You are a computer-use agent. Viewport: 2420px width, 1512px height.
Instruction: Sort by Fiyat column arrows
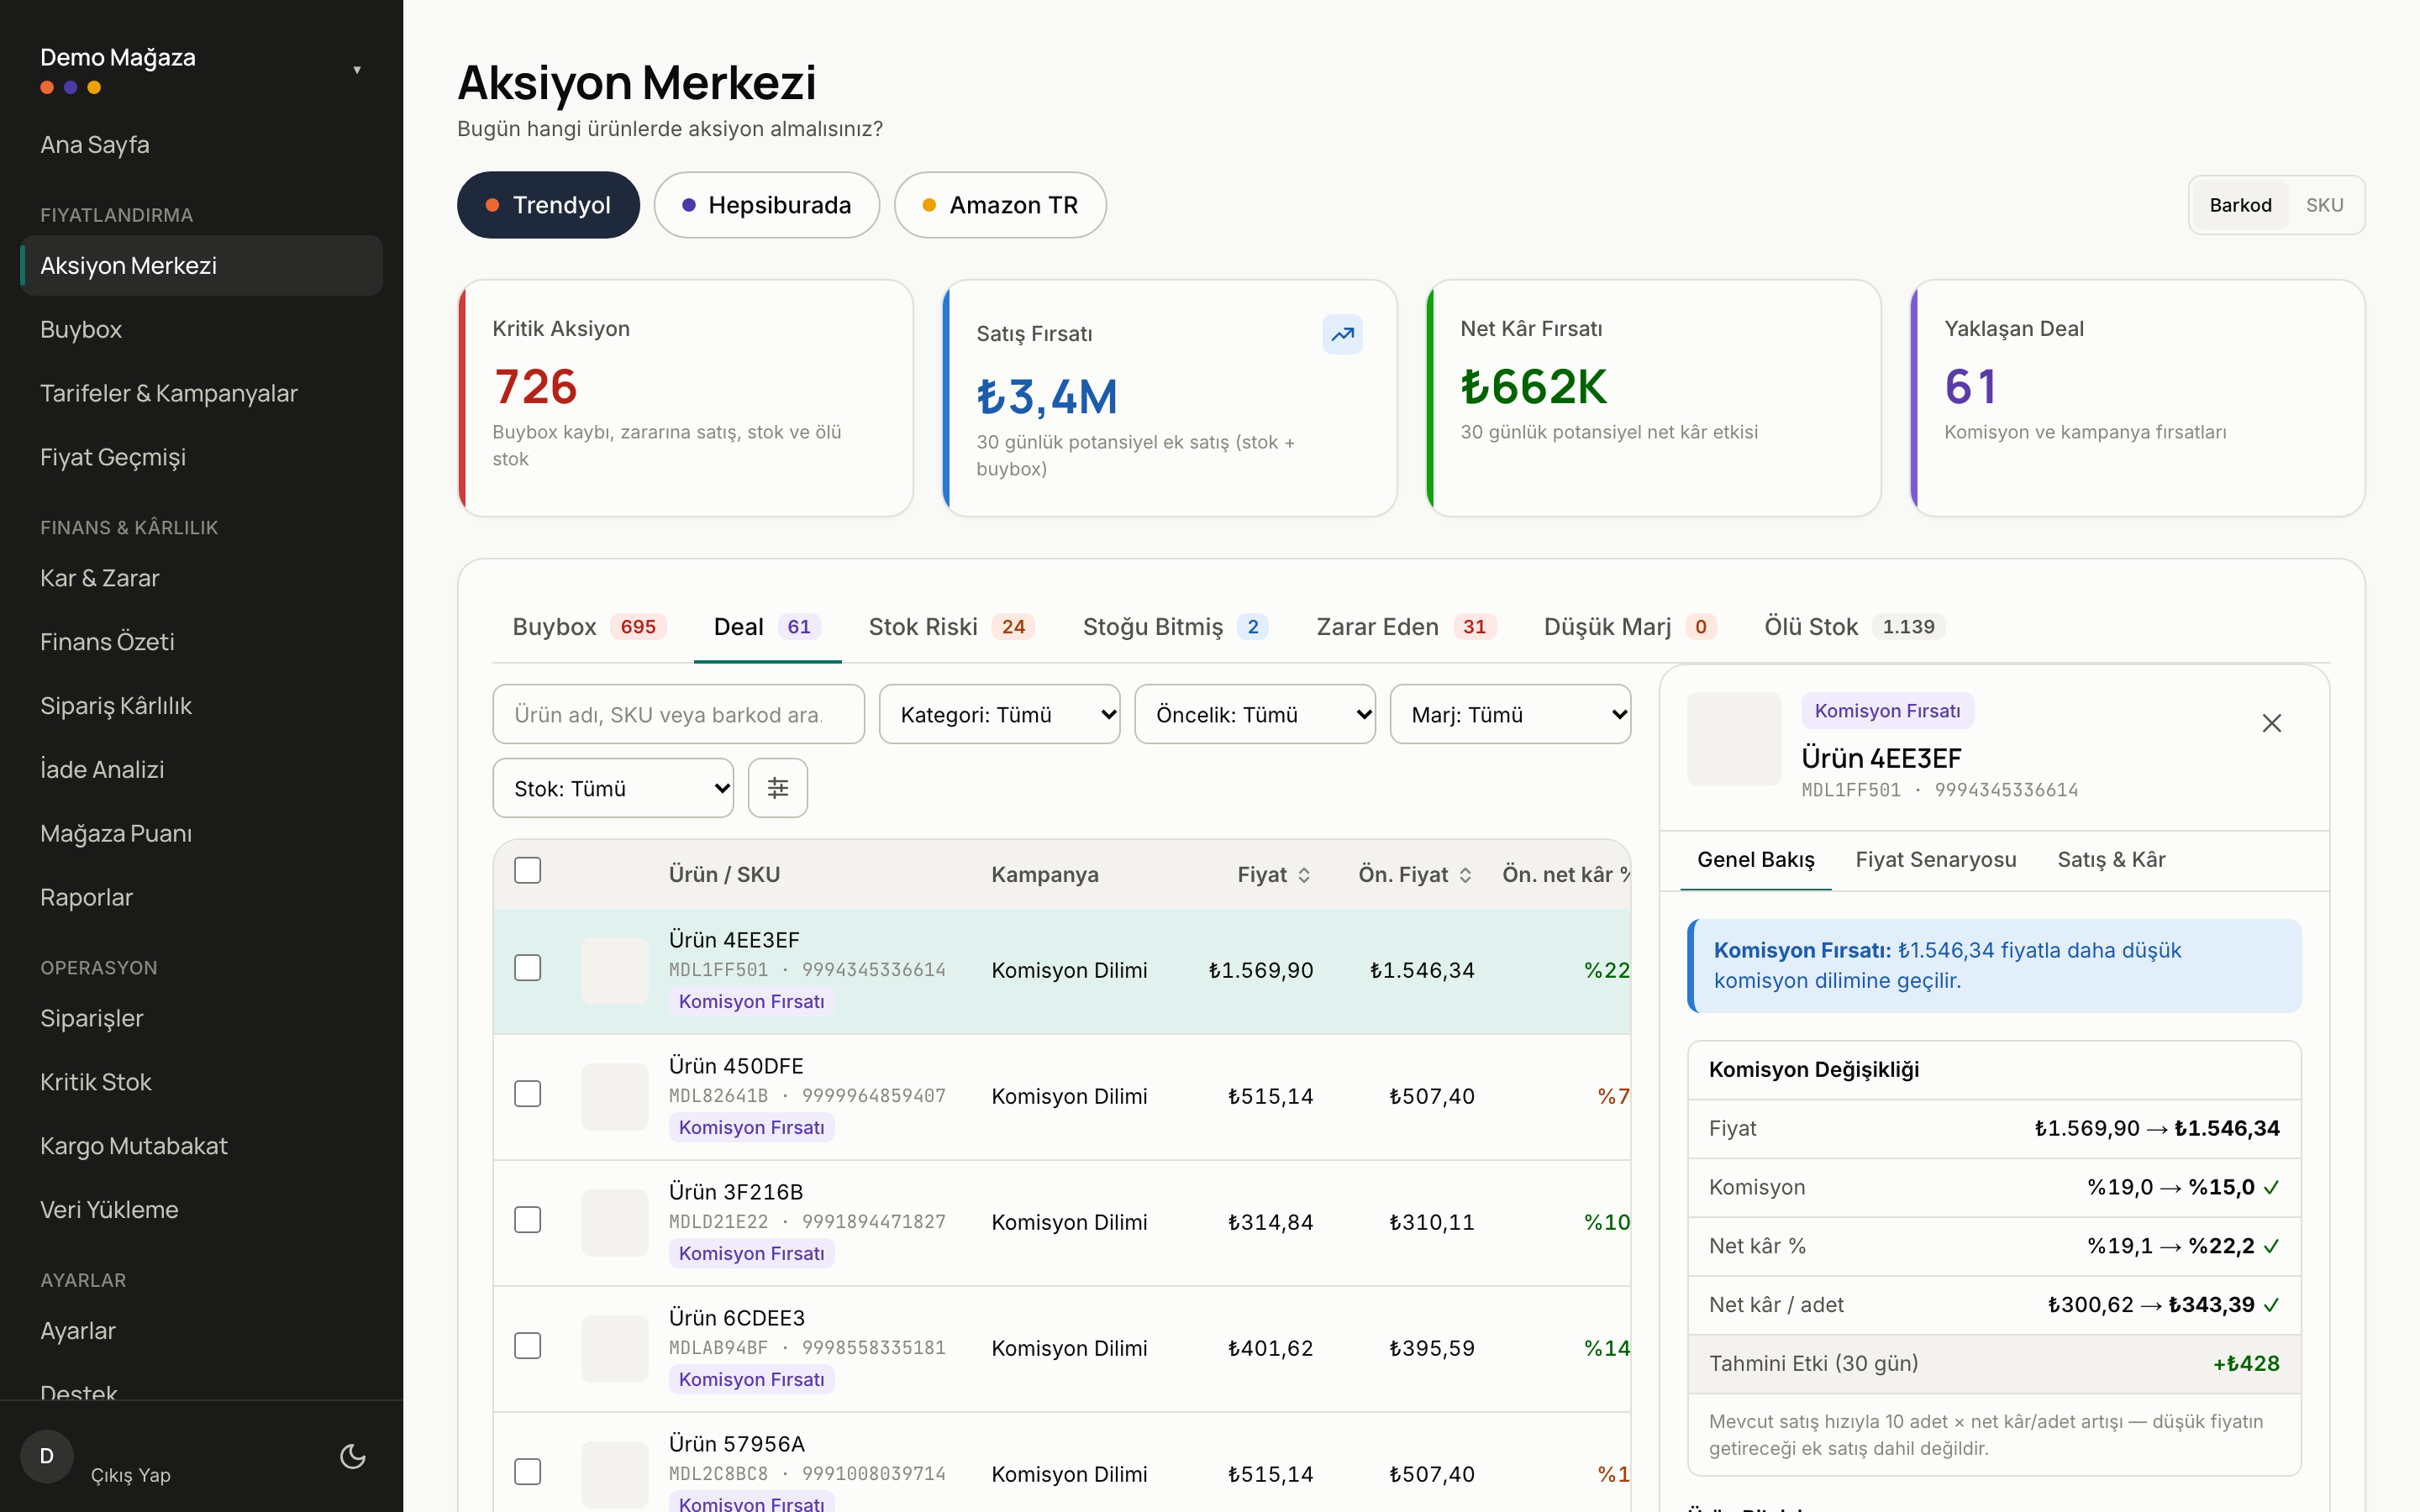point(1304,875)
